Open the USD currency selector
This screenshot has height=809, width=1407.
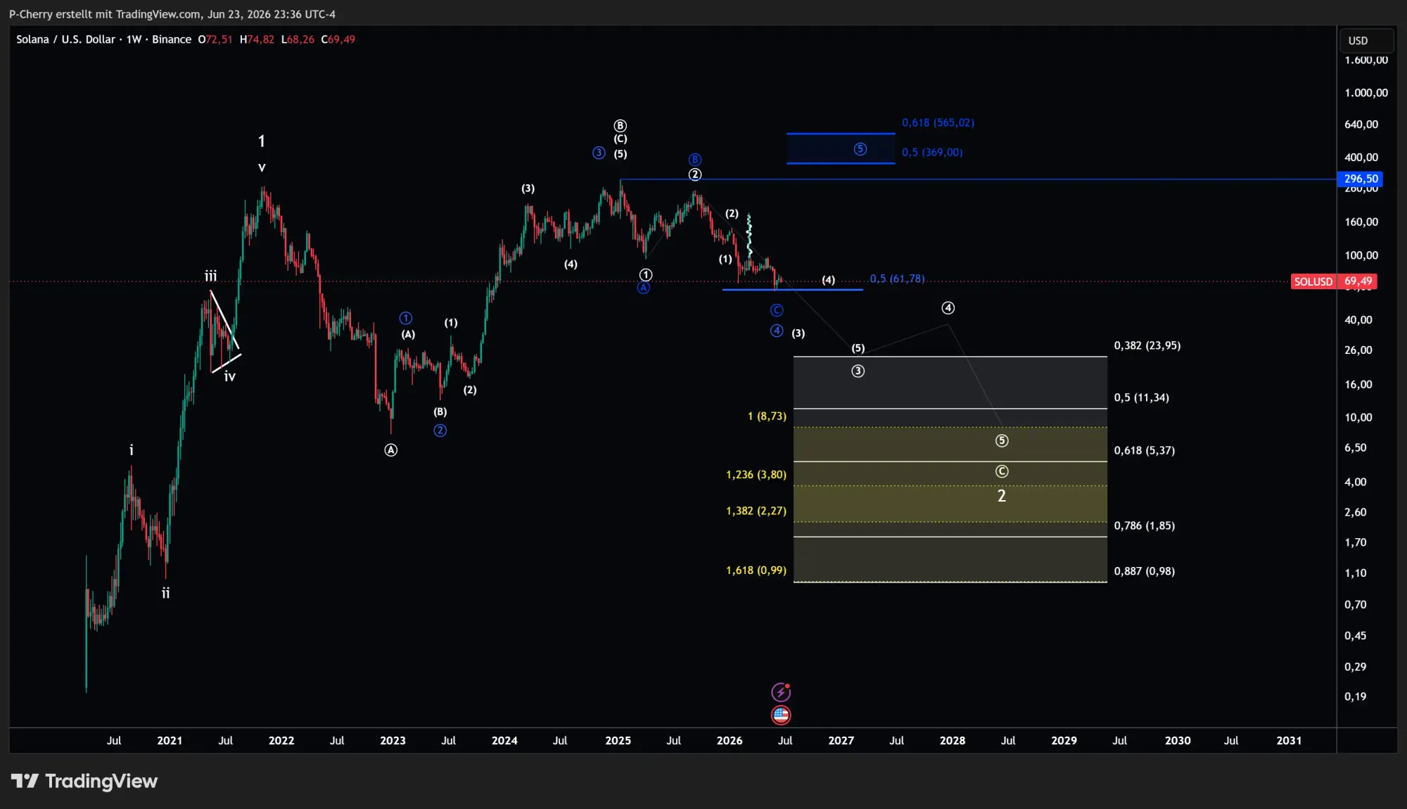point(1366,41)
